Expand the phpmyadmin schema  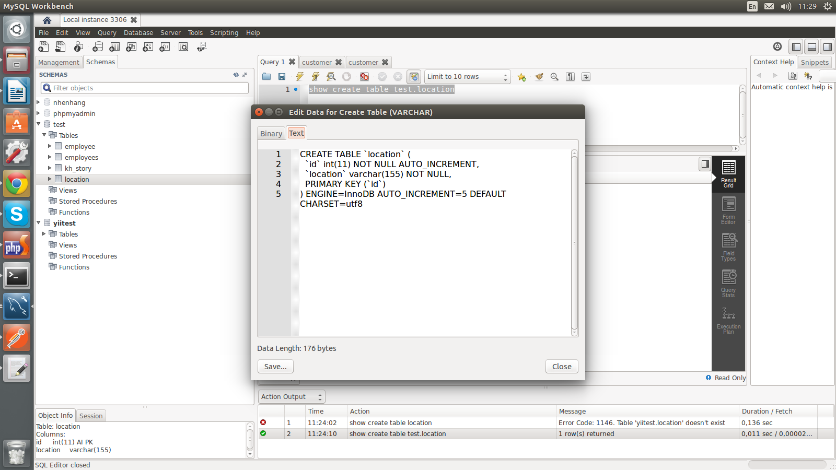pyautogui.click(x=39, y=113)
